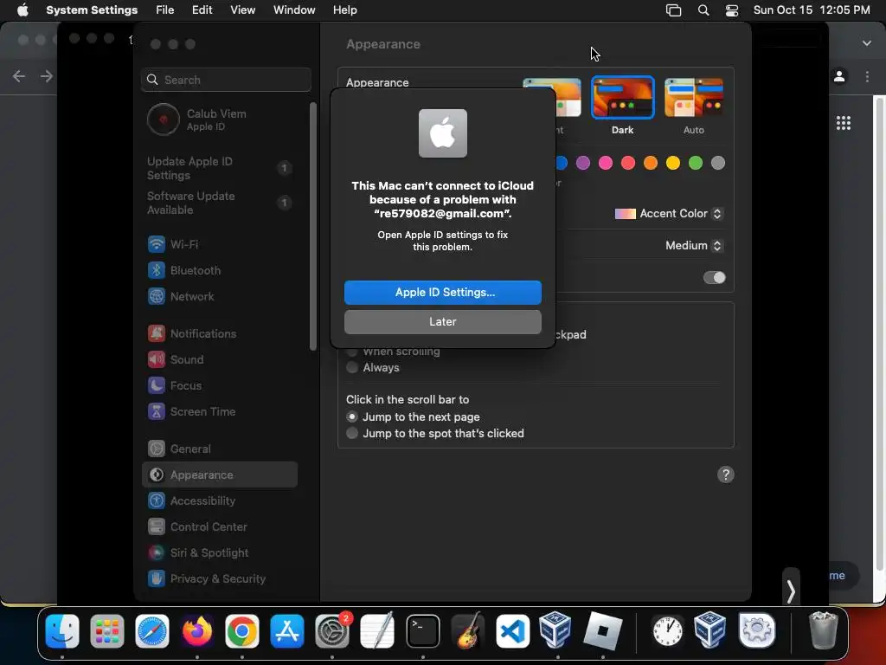Open the Edit menu

[202, 10]
